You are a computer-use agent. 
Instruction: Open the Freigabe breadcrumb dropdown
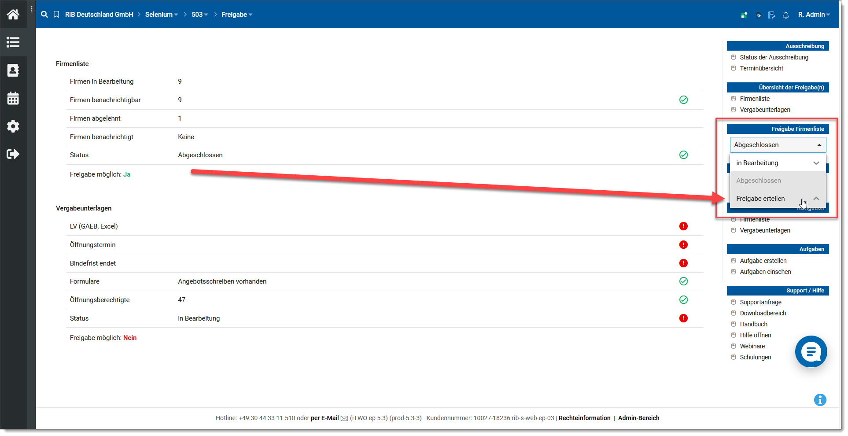(x=237, y=15)
